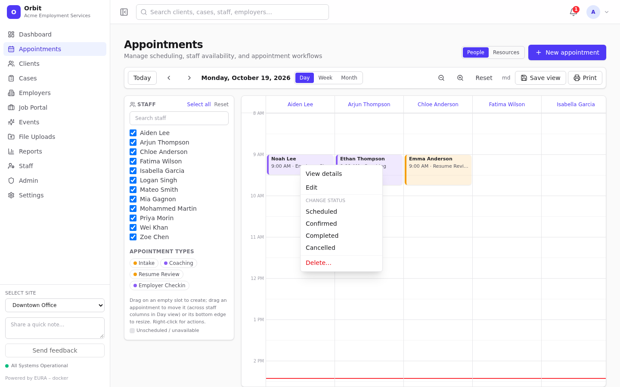Switch to Resources toggle
620x387 pixels.
click(506, 52)
